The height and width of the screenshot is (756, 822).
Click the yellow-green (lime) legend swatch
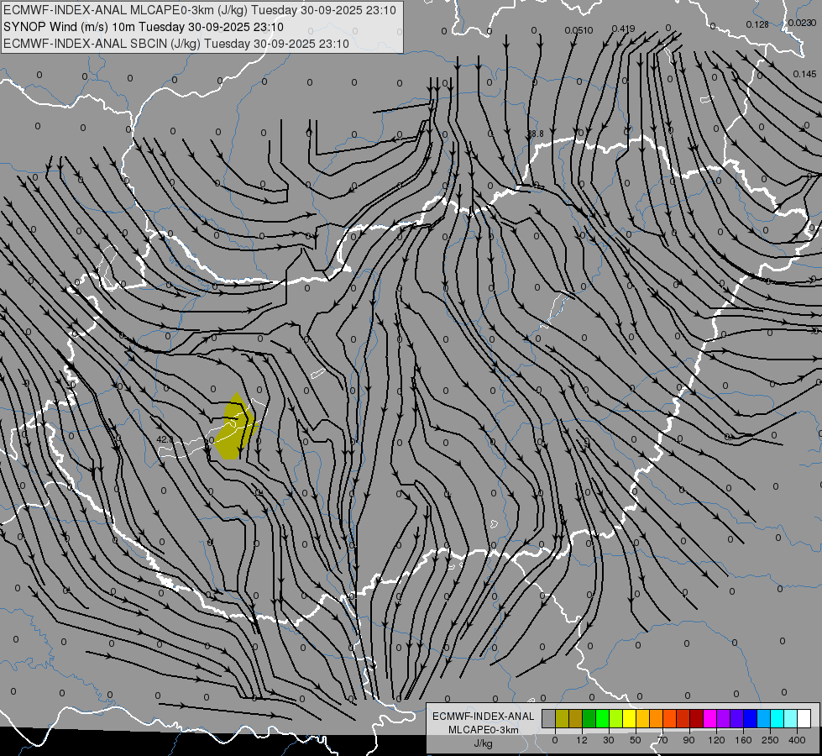pos(616,718)
